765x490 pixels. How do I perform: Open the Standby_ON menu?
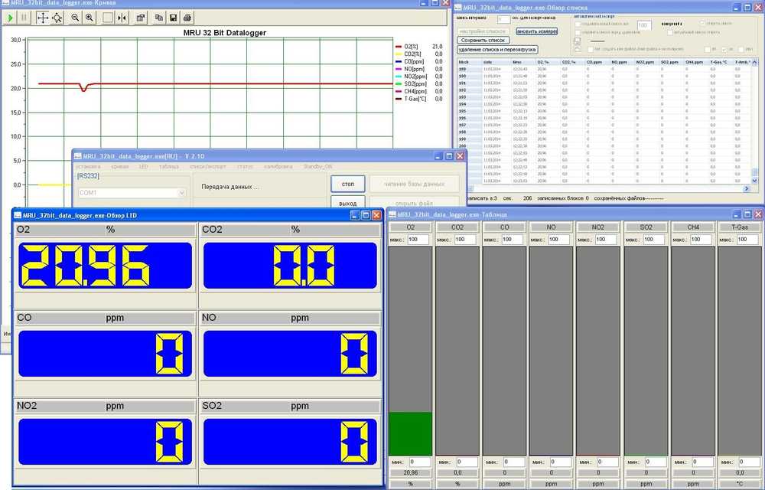point(317,166)
